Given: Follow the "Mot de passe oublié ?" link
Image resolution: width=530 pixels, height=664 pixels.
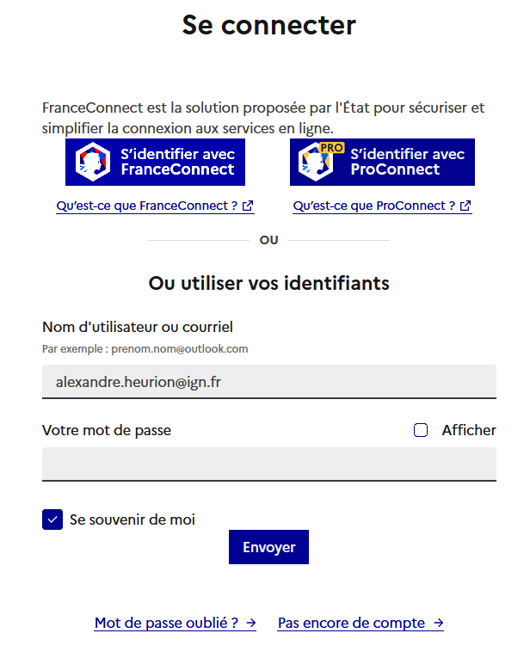Looking at the screenshot, I should (166, 624).
